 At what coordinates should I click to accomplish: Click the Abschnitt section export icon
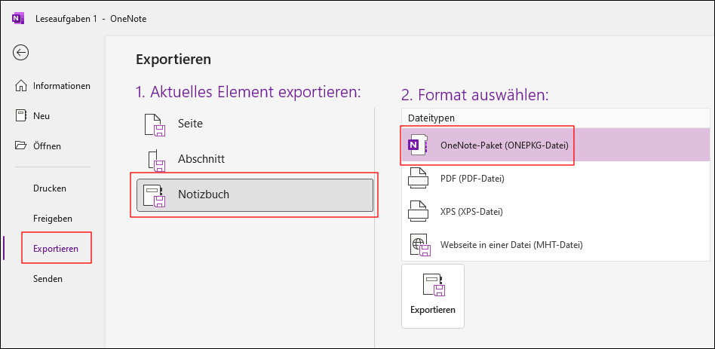click(x=156, y=161)
